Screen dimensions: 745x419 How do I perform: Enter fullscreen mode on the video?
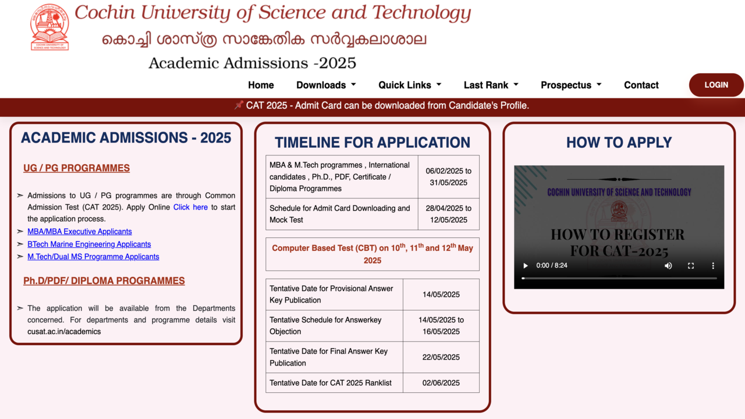click(x=691, y=265)
